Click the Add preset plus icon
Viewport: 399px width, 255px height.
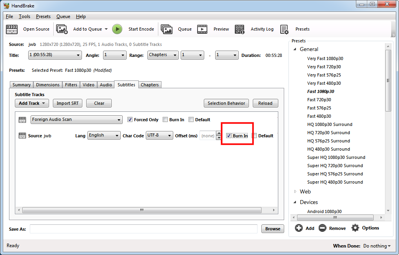(x=299, y=228)
